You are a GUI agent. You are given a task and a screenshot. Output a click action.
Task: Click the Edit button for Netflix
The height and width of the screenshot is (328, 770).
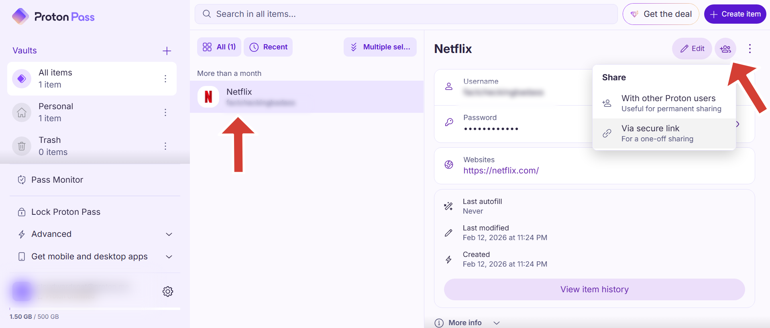pyautogui.click(x=692, y=49)
